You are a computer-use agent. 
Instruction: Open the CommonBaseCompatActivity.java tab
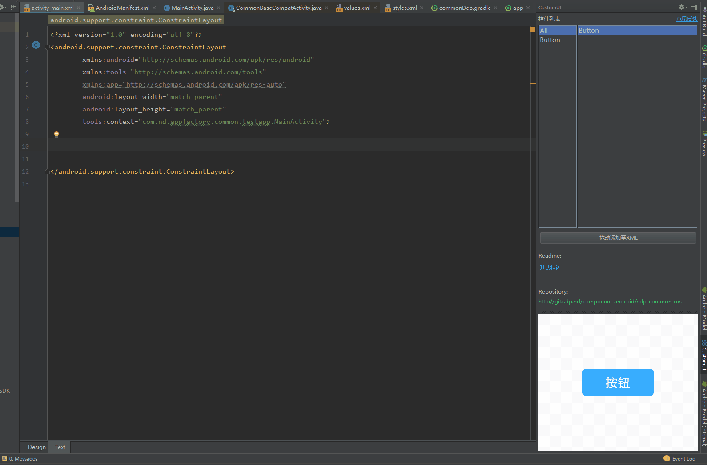click(278, 8)
